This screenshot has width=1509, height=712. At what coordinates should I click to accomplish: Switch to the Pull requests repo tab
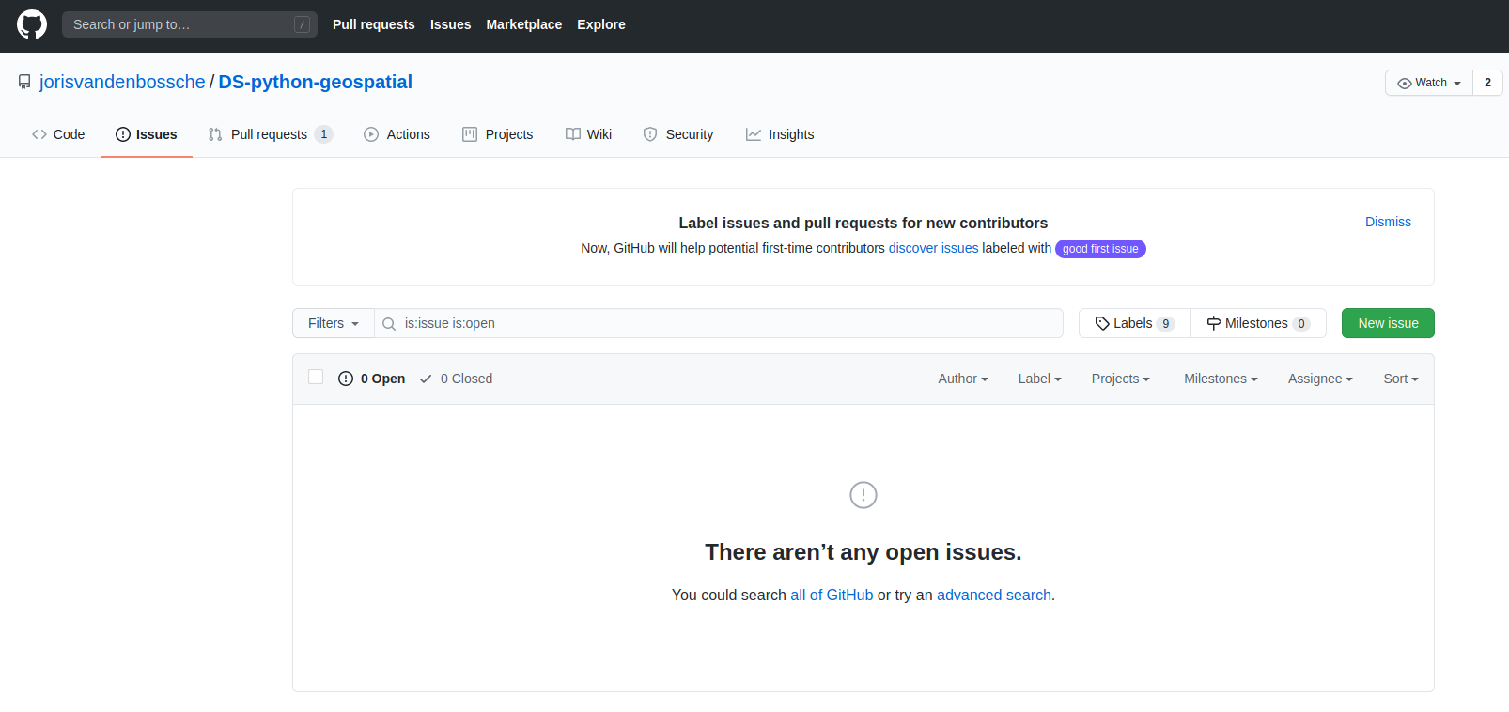pos(269,134)
